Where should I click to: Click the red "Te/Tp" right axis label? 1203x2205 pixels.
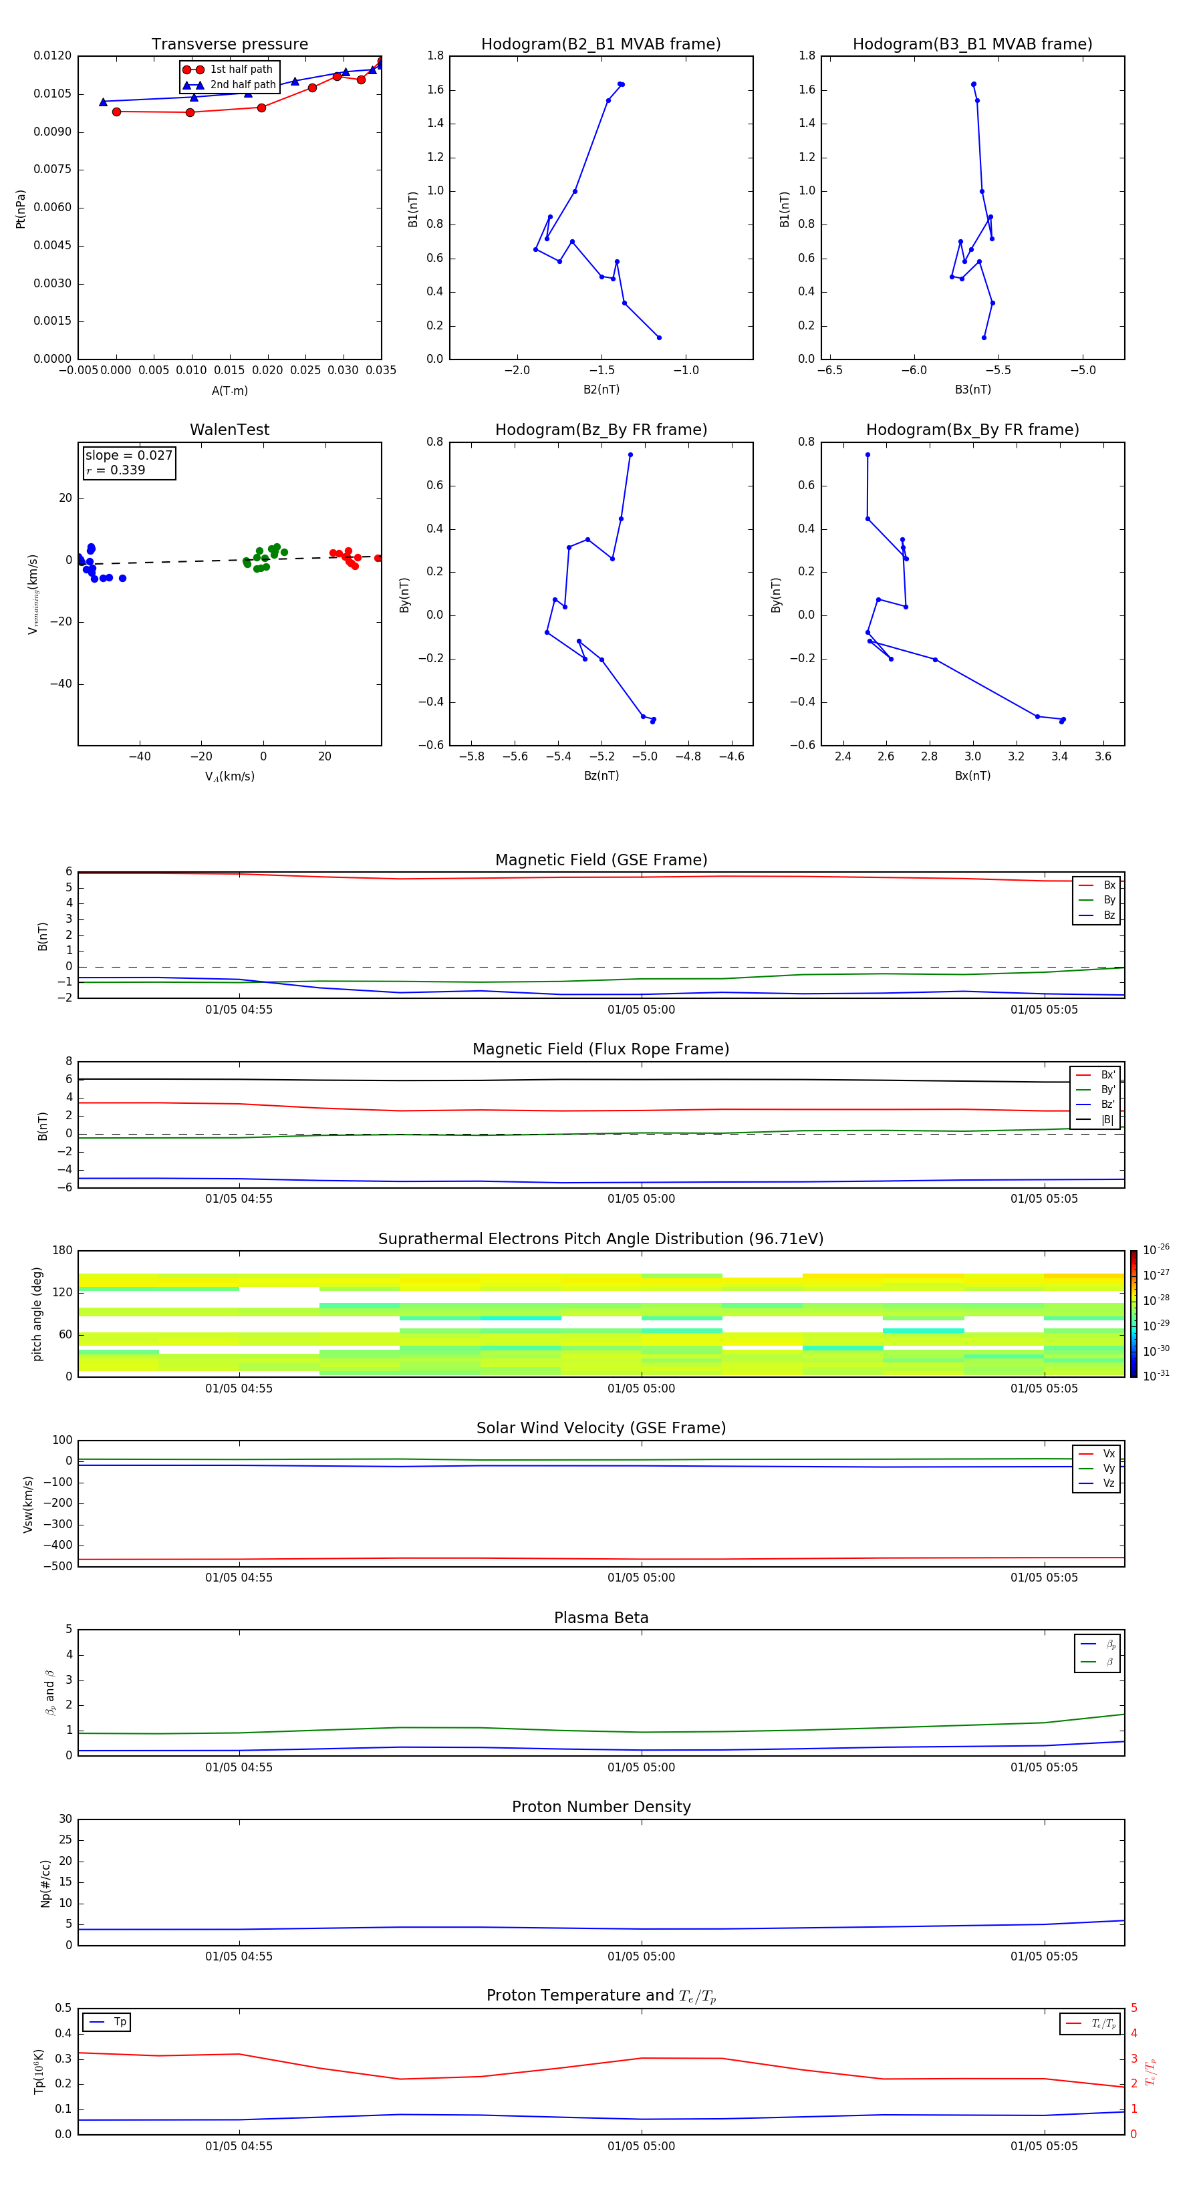pyautogui.click(x=1151, y=2071)
